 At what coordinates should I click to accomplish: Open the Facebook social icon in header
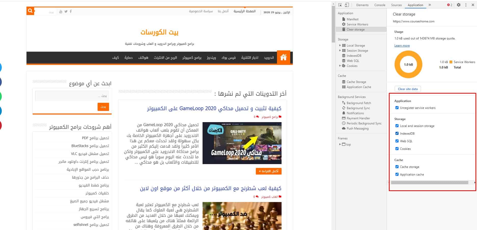point(71,11)
